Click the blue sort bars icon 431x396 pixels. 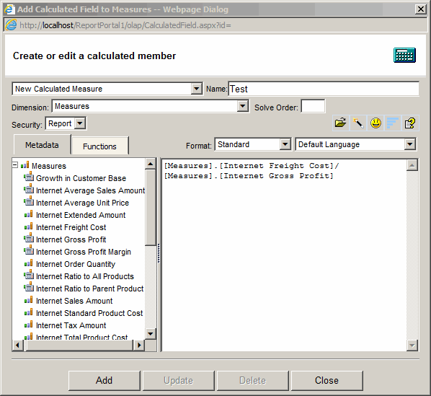click(x=393, y=123)
